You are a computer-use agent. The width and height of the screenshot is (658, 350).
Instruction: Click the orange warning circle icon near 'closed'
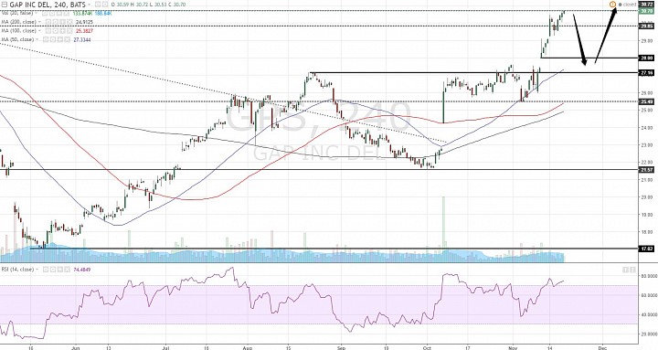click(x=612, y=5)
